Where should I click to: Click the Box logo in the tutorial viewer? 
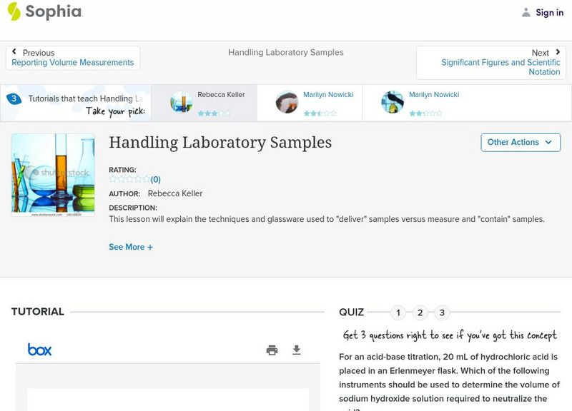39,350
